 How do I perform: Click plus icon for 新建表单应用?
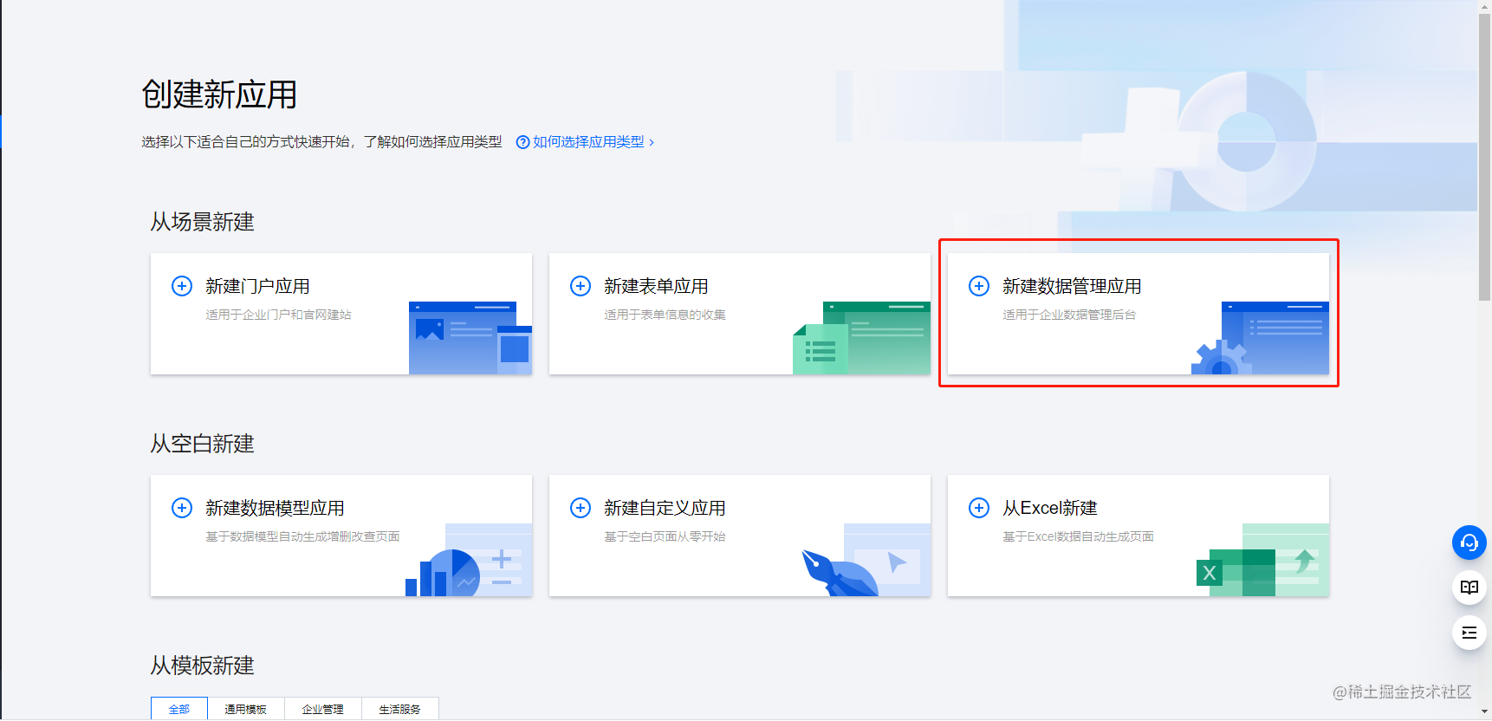coord(581,286)
